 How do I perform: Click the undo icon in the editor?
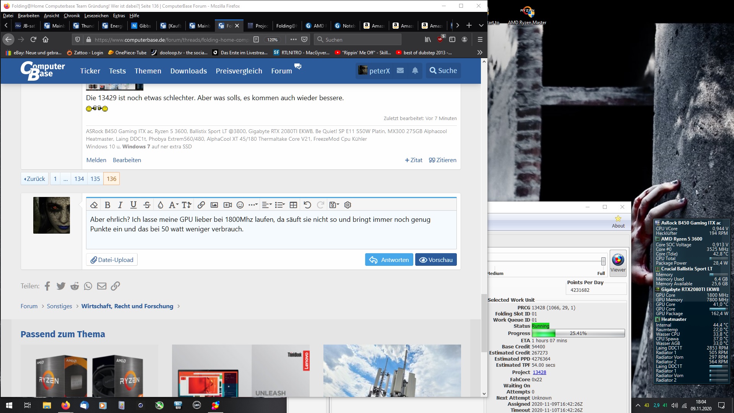tap(307, 205)
